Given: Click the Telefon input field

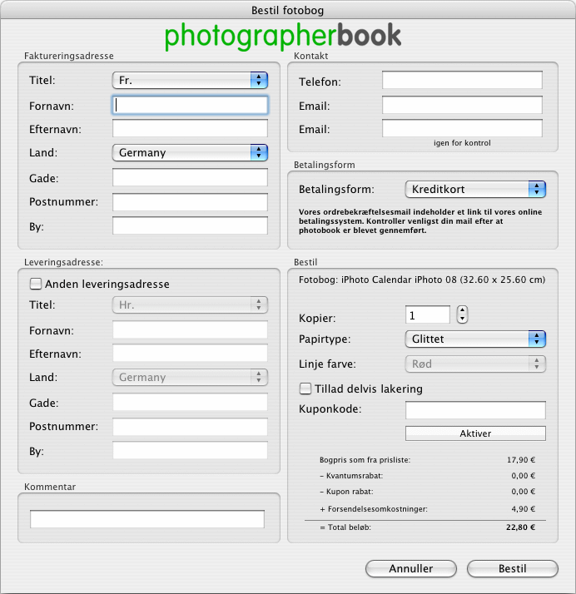Looking at the screenshot, I should [462, 81].
